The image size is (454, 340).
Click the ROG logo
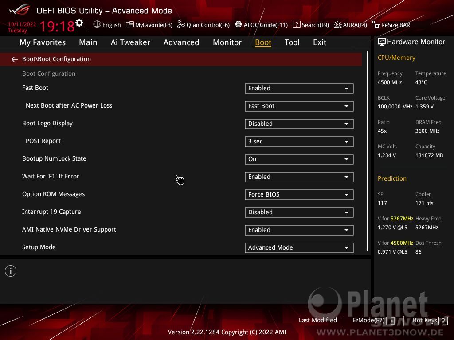20,10
